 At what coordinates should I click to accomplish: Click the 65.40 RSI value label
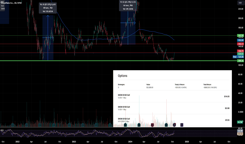[x=240, y=131]
